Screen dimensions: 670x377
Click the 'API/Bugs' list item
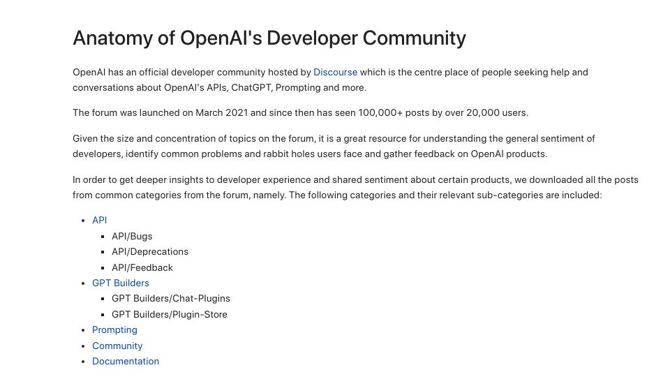132,237
